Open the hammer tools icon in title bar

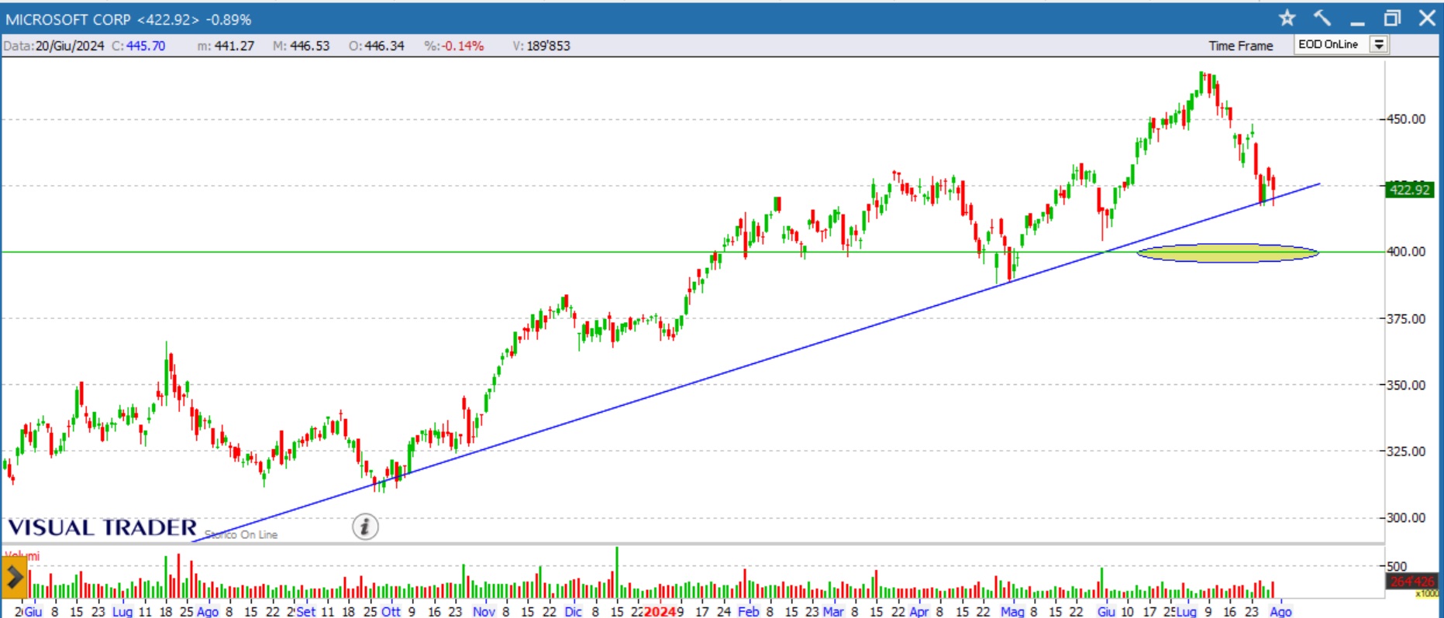1322,18
